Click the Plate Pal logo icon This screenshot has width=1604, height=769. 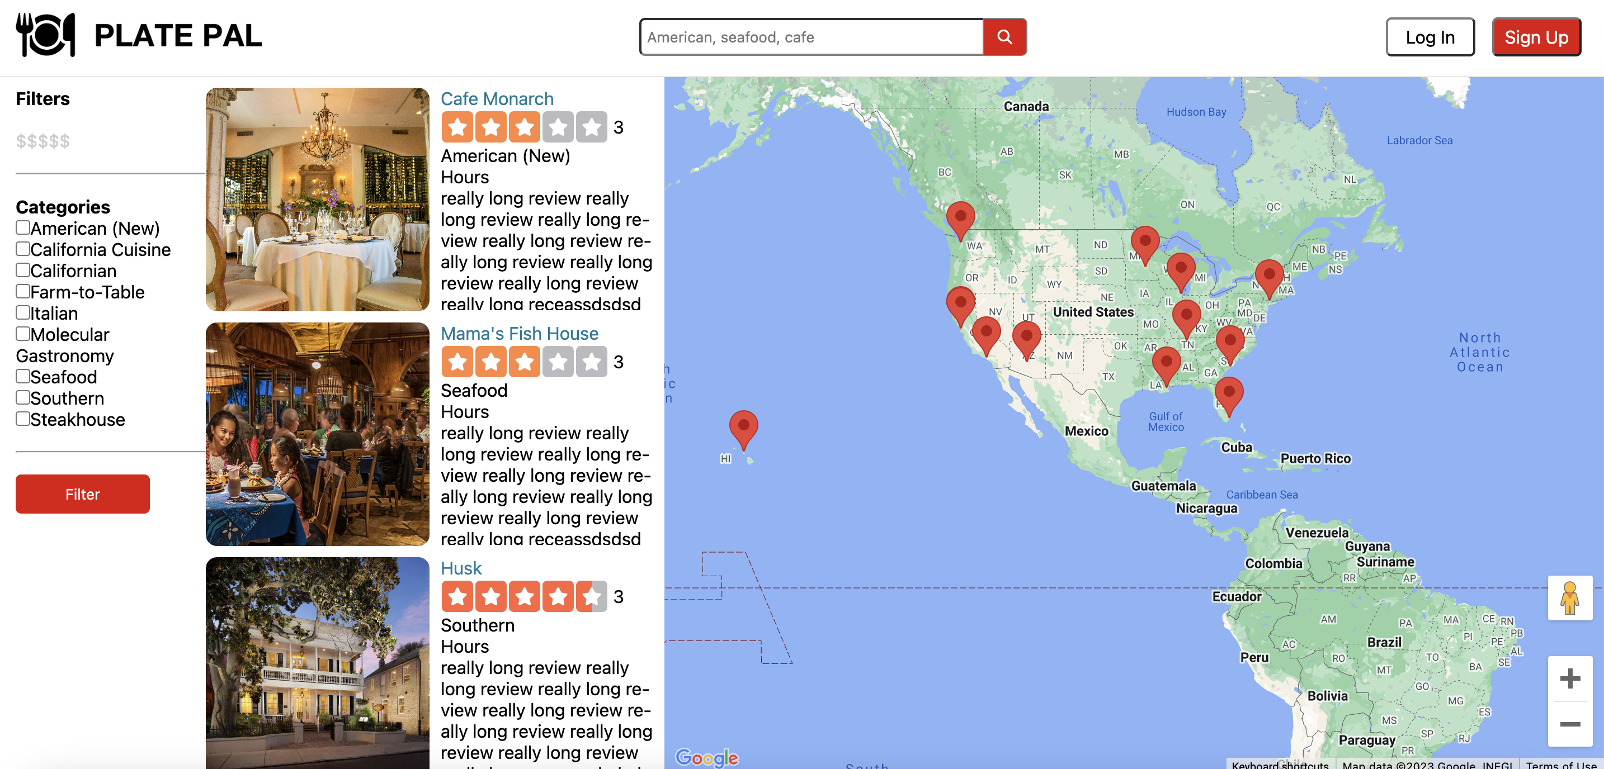pyautogui.click(x=45, y=35)
